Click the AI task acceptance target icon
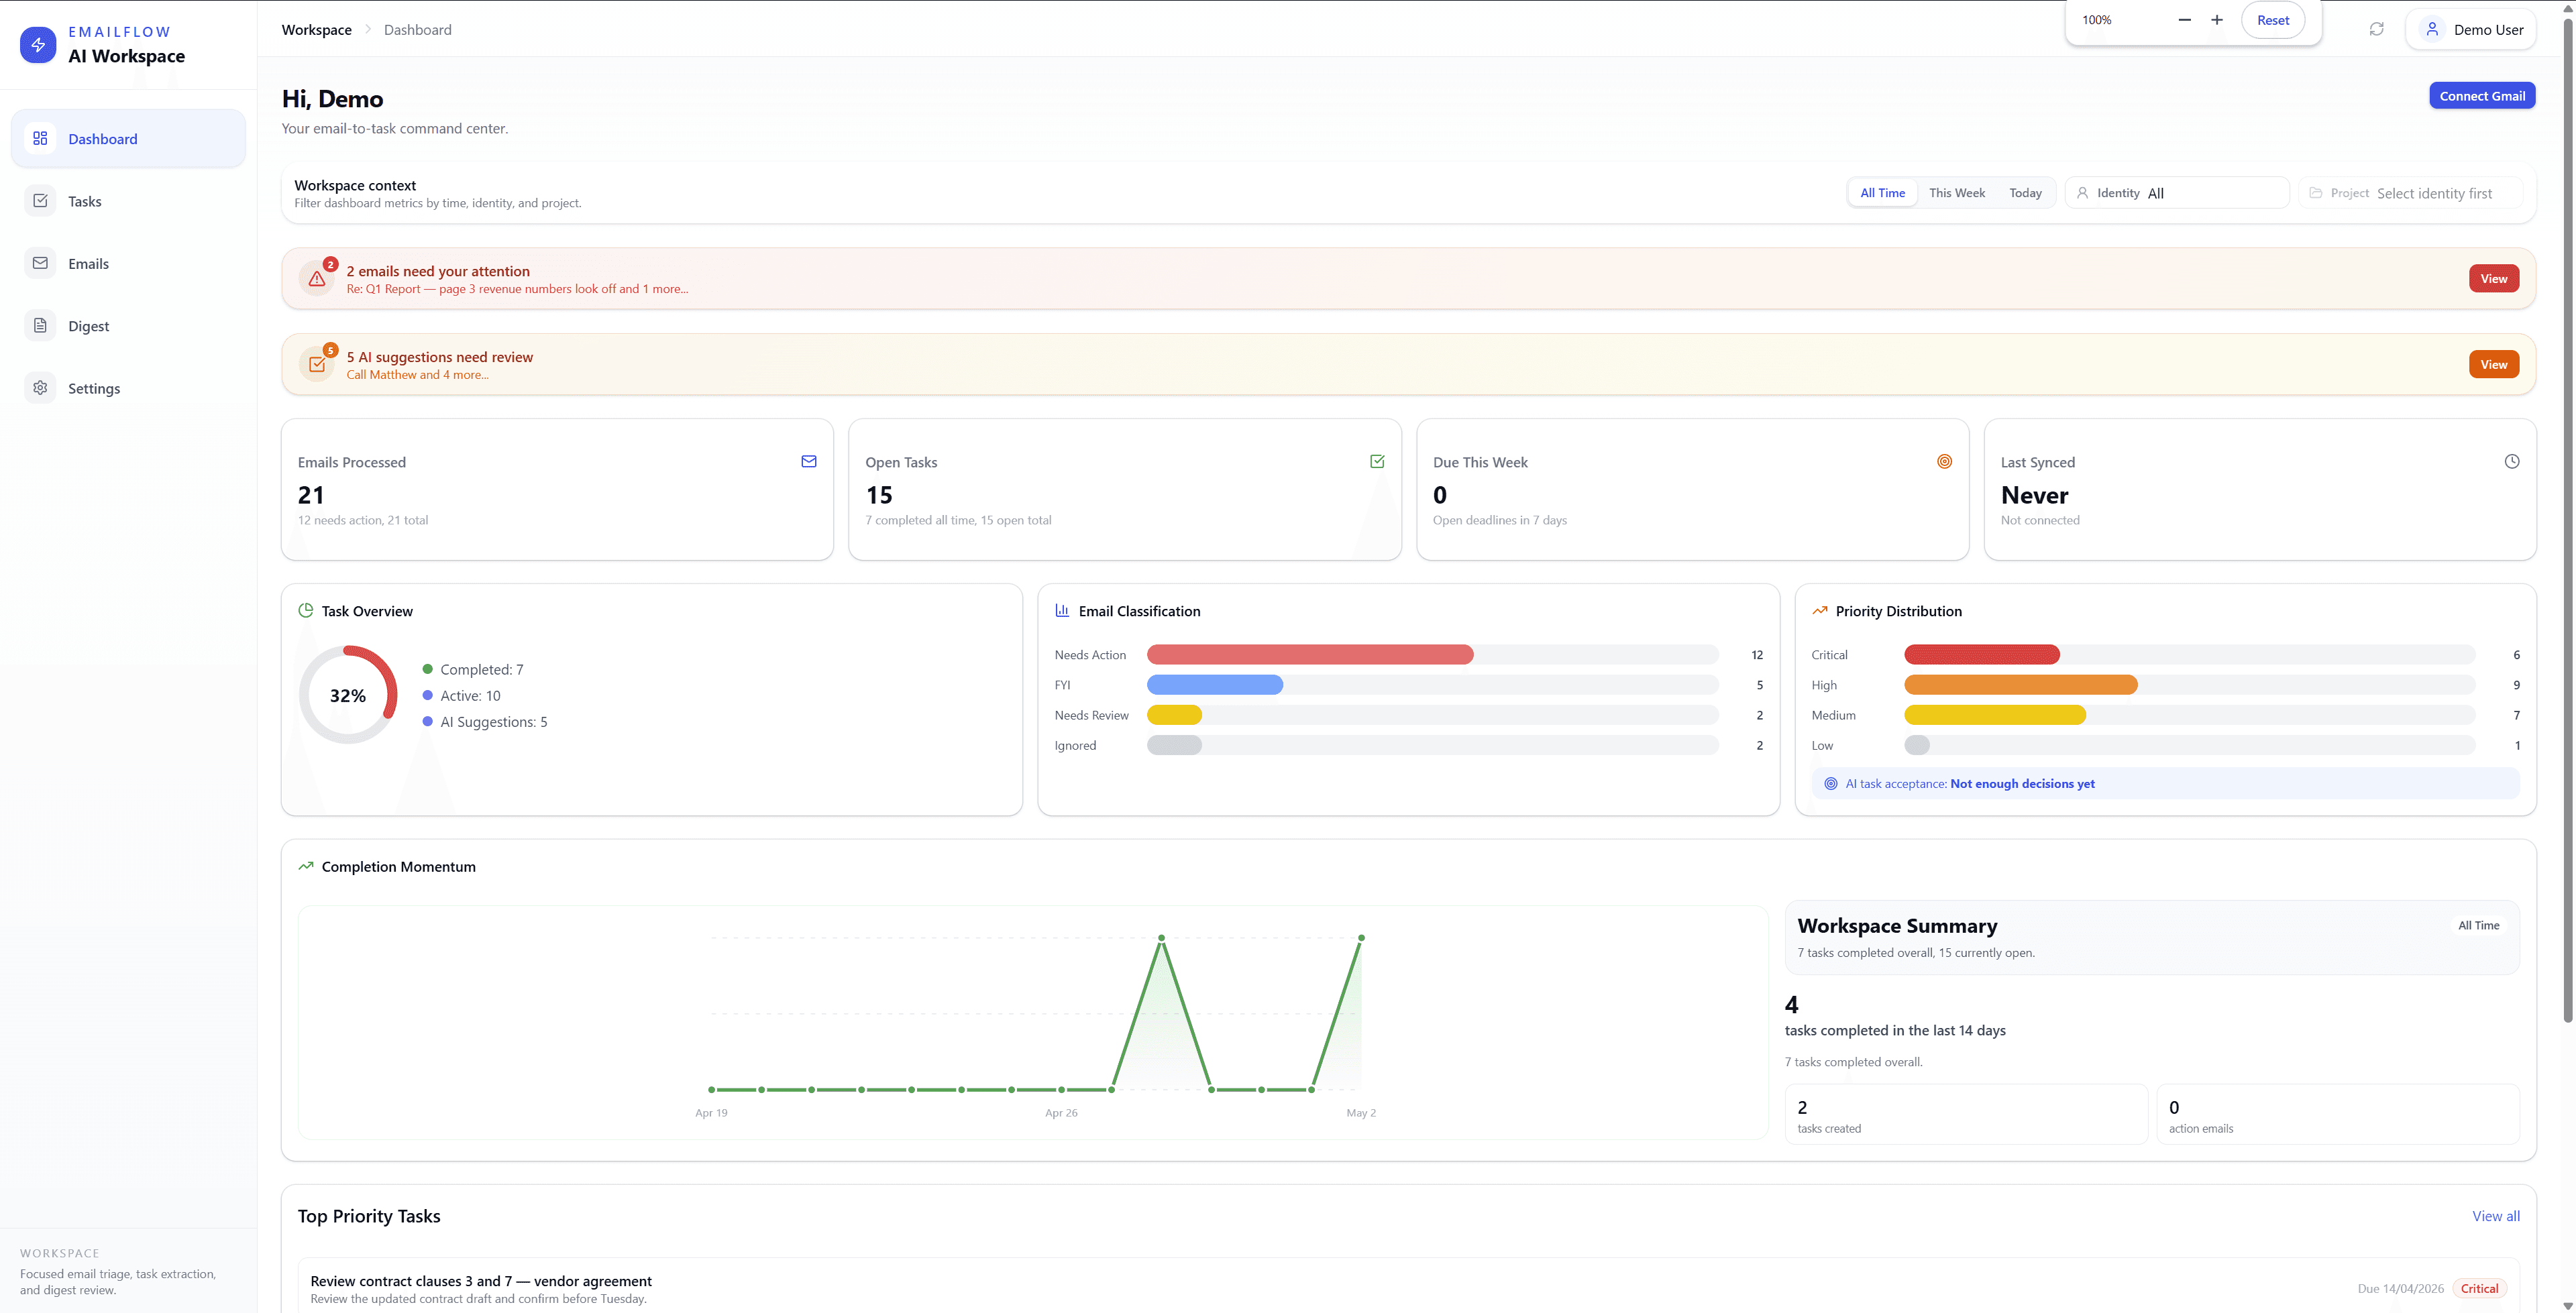The image size is (2576, 1313). [1830, 784]
